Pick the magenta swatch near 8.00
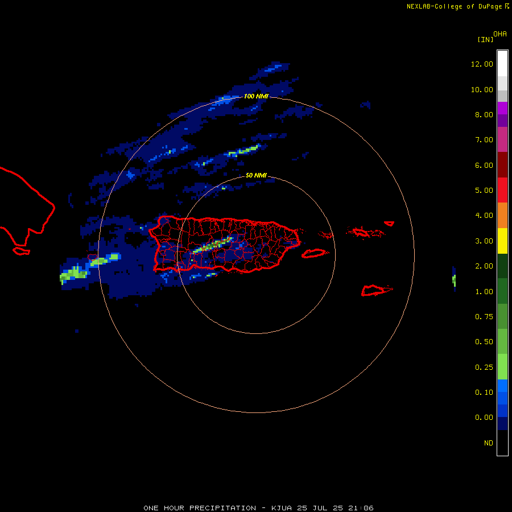 [502, 108]
